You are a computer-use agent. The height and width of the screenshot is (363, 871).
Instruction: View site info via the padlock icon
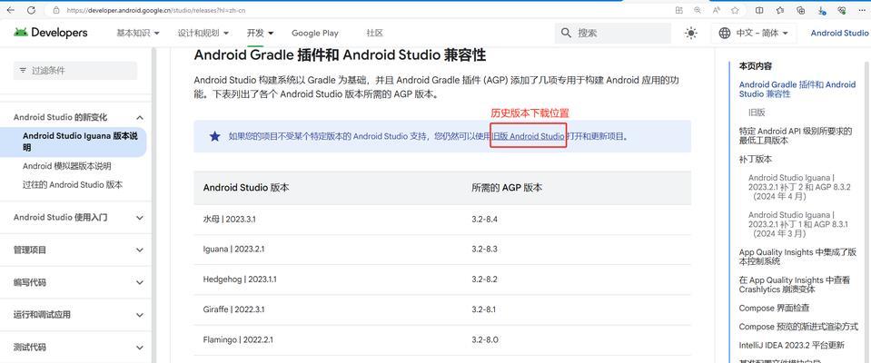[x=56, y=10]
